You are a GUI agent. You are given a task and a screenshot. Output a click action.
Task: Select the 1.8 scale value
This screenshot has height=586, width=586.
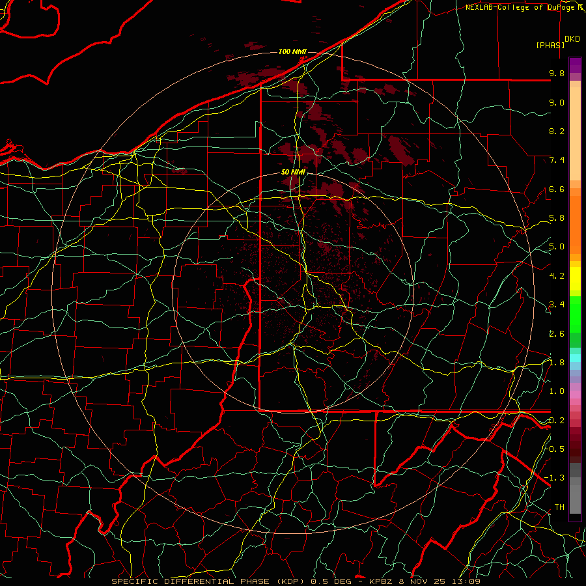557,363
